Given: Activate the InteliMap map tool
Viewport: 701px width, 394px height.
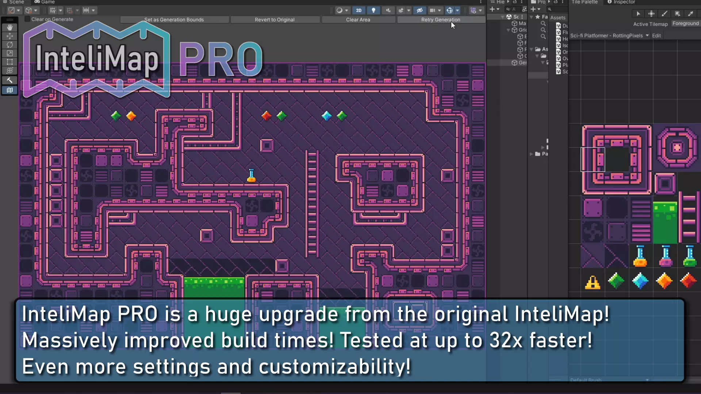Looking at the screenshot, I should [10, 90].
